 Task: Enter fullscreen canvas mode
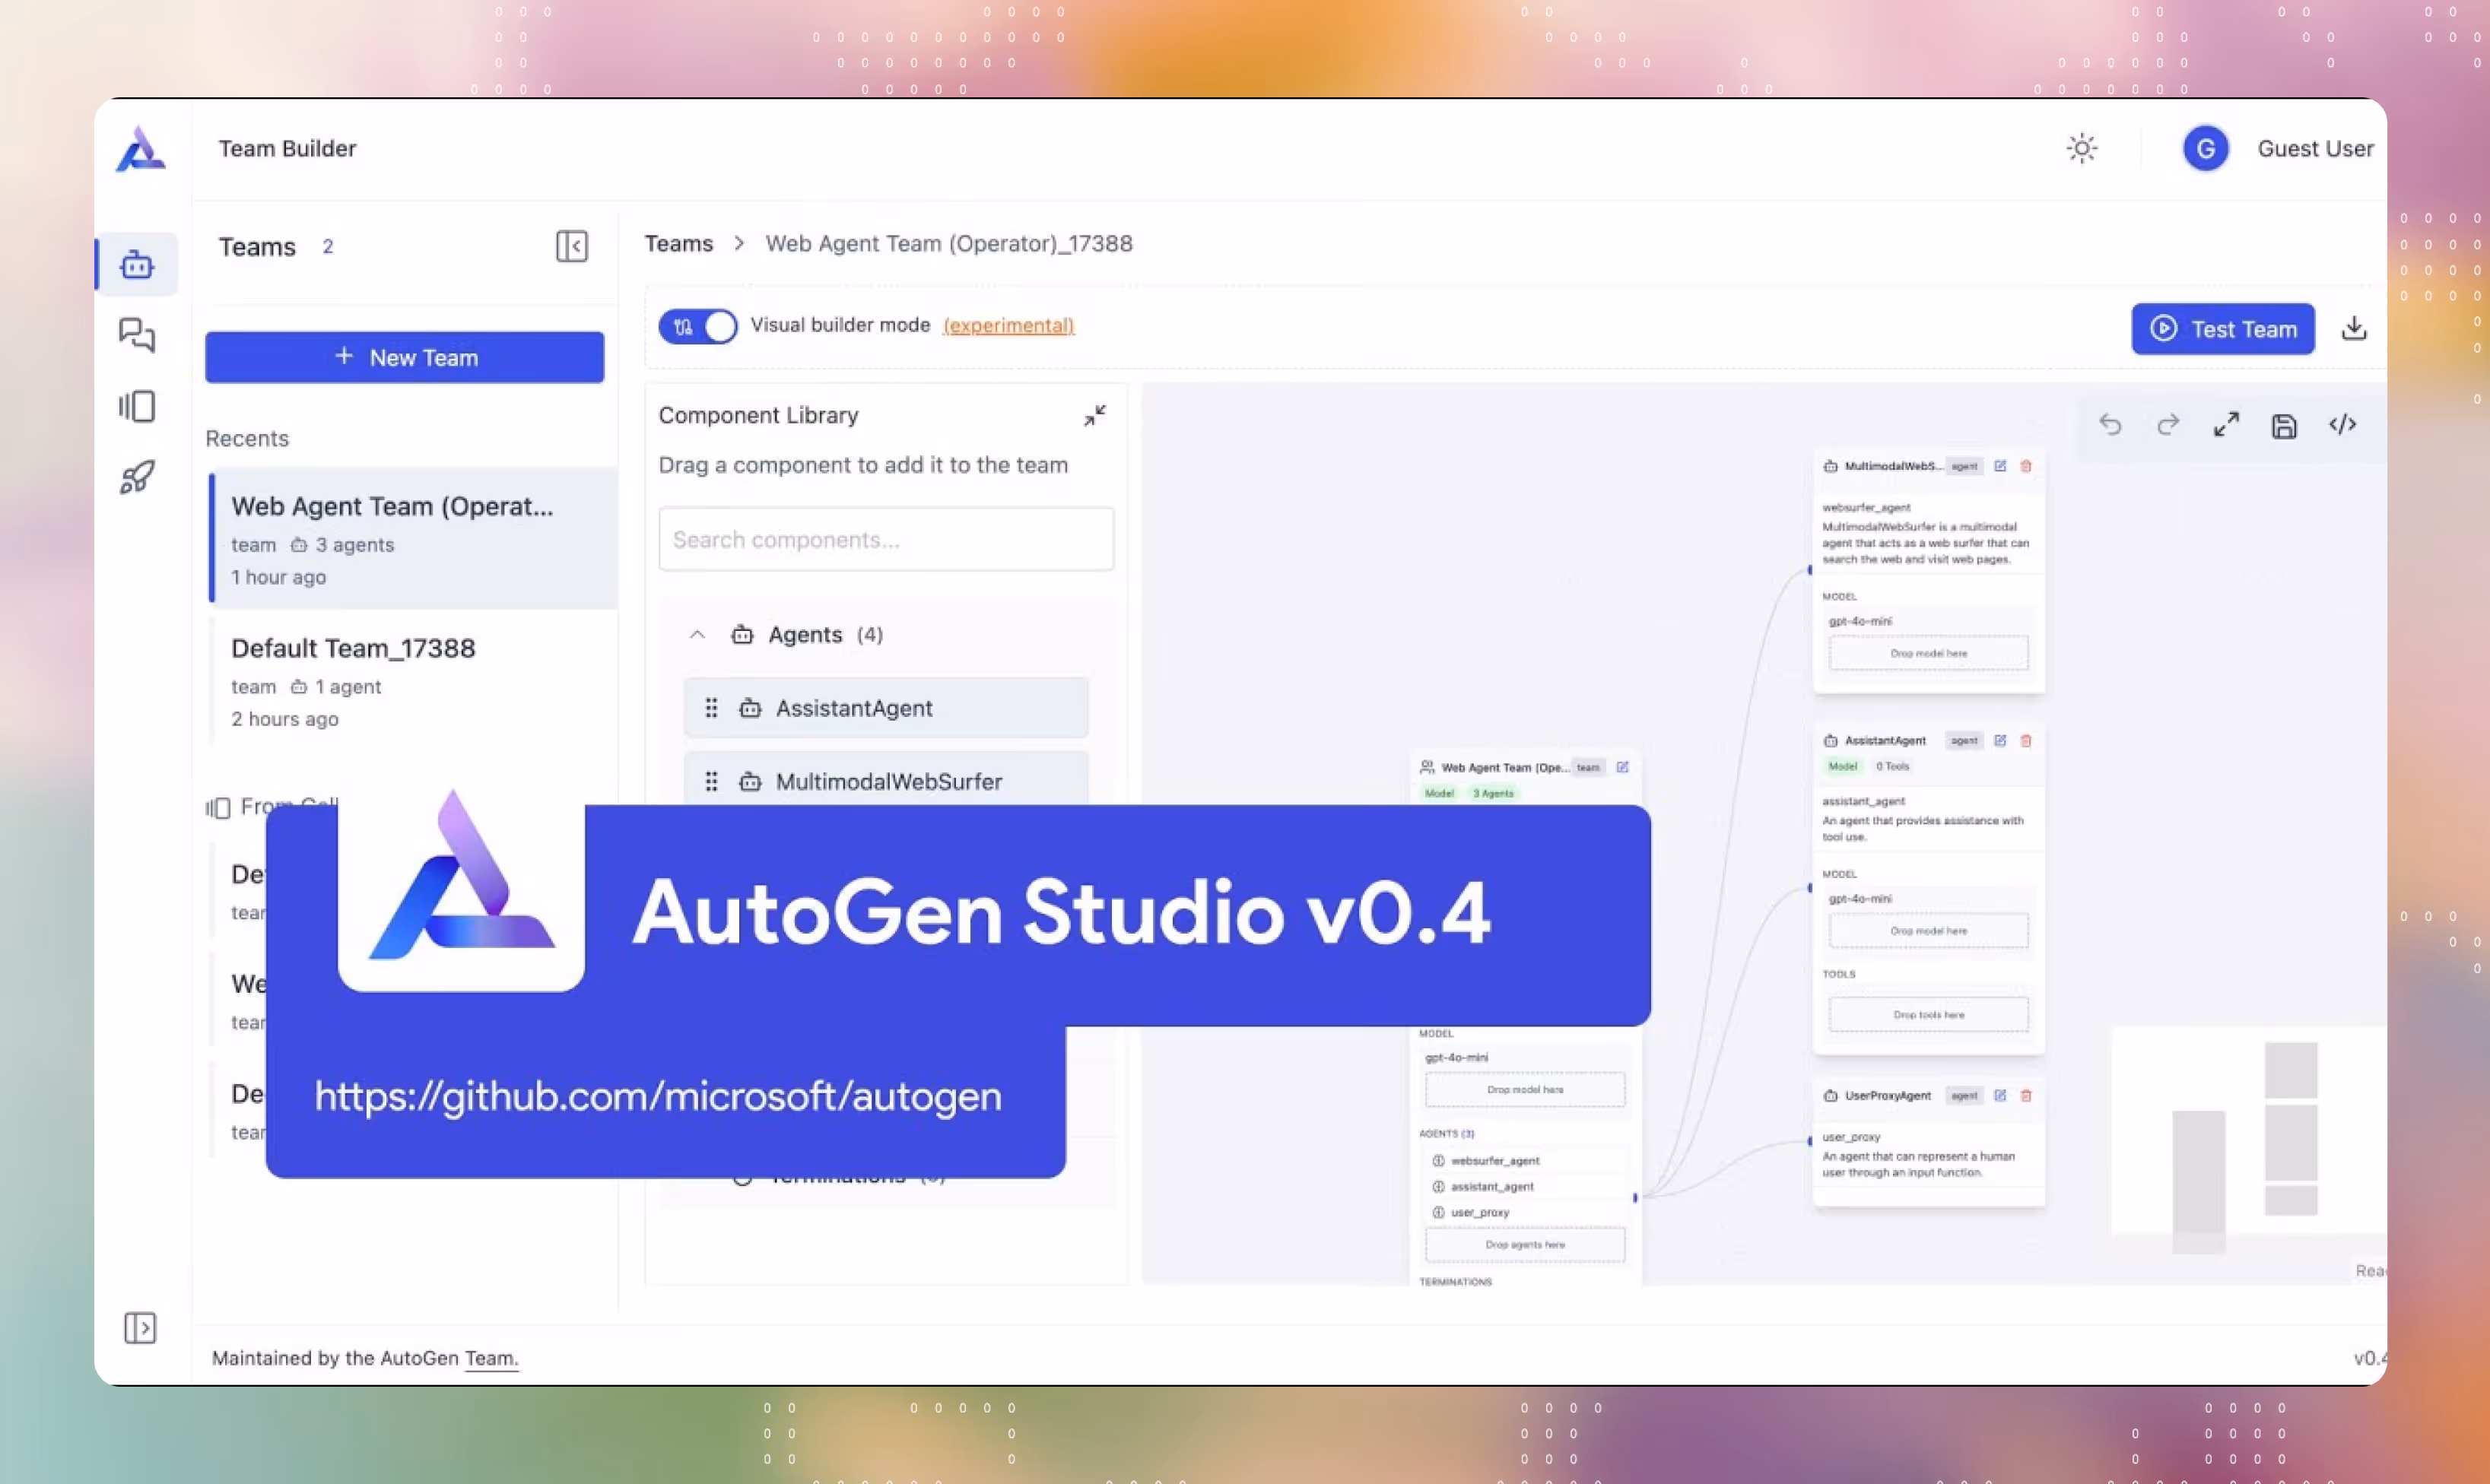tap(2226, 425)
